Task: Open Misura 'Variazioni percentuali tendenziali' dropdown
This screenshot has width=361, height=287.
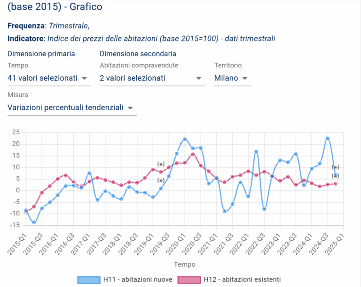Action: [x=72, y=108]
